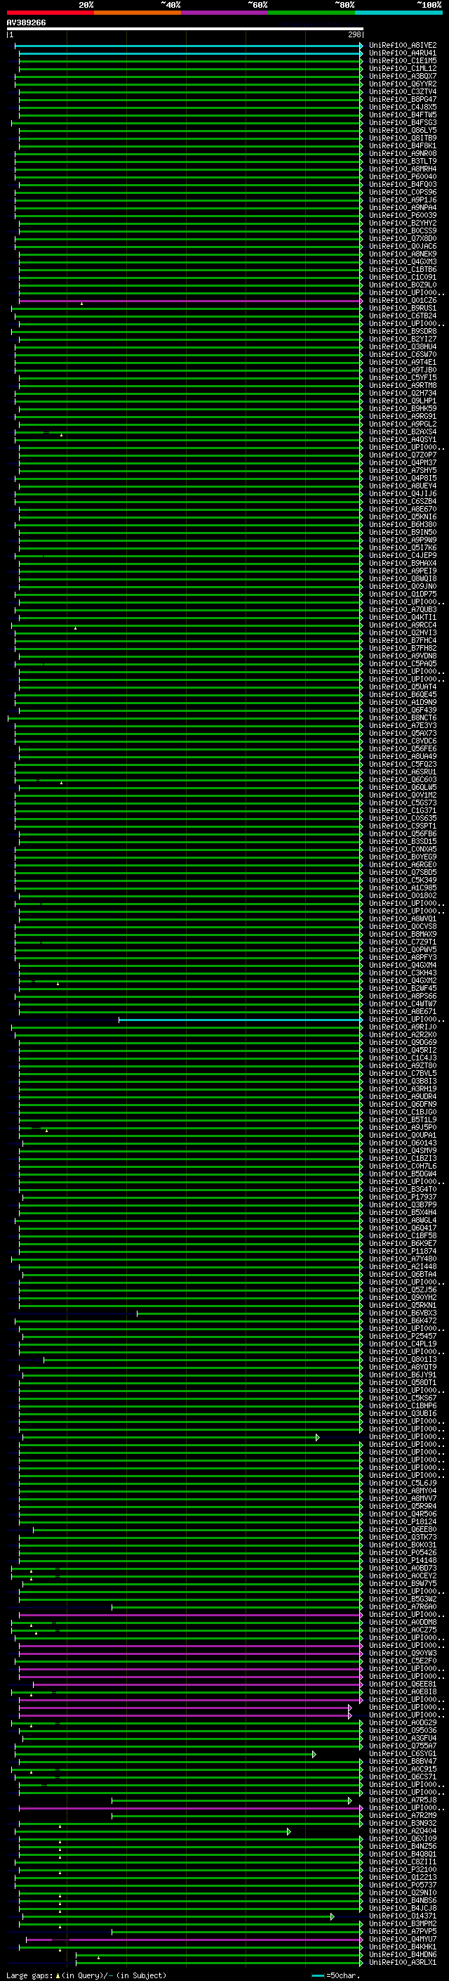
Task: Select hit label UniRef100_P18124
Action: 403,1521
